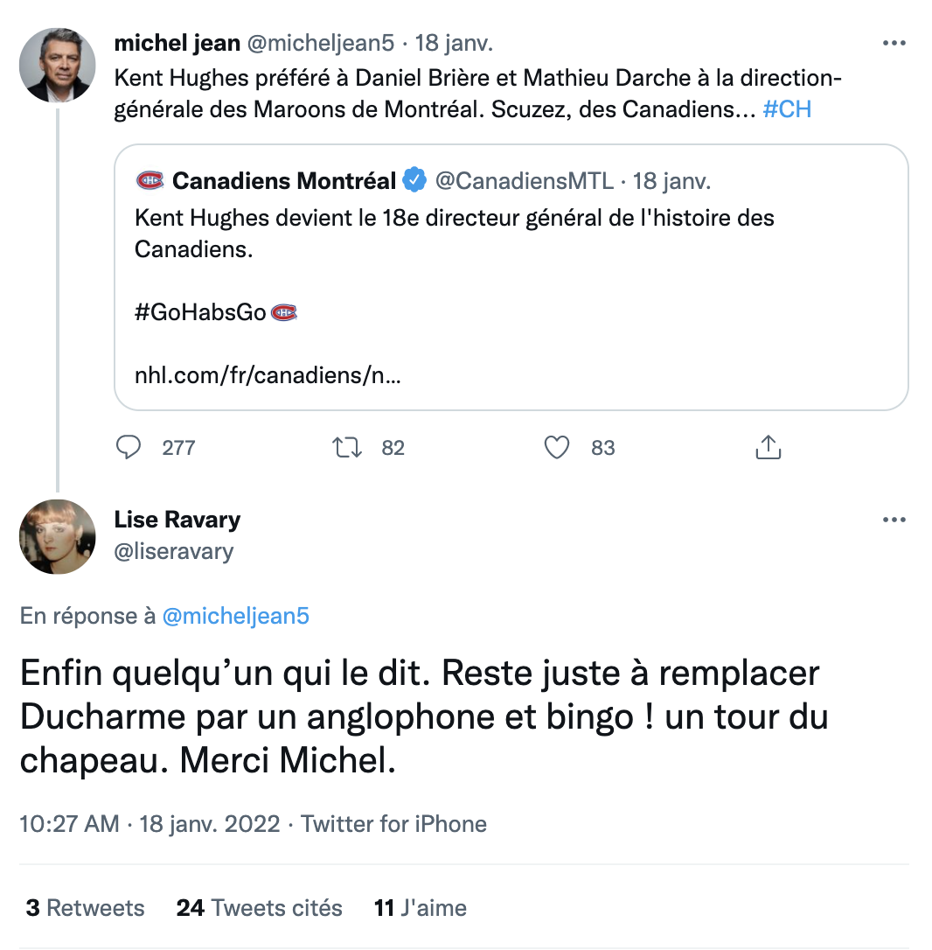Open Lise Ravary's profile picture
The width and height of the screenshot is (932, 950).
[58, 536]
